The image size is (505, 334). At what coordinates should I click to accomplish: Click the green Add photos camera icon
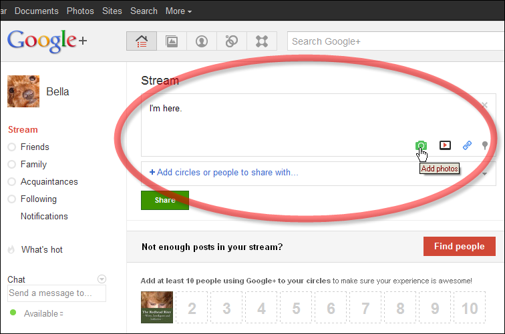(x=421, y=145)
